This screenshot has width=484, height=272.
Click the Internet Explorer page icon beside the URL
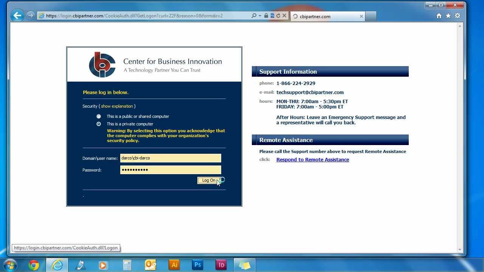coord(41,16)
